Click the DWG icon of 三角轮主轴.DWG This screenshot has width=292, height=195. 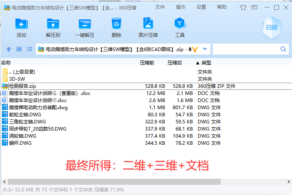5,121
